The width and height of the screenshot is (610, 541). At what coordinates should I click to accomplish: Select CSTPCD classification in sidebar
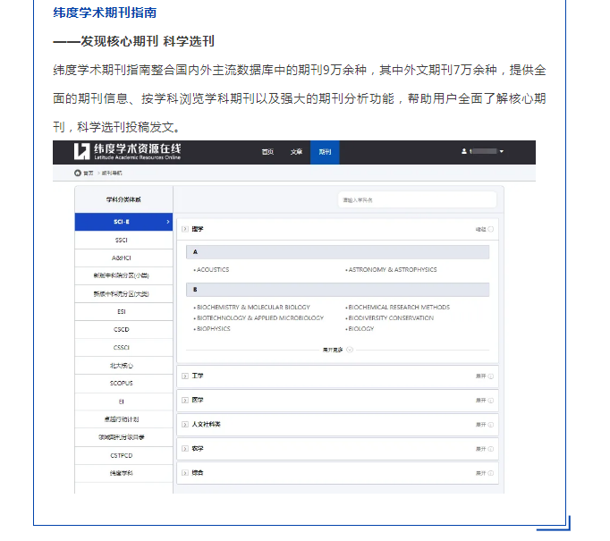pyautogui.click(x=123, y=455)
